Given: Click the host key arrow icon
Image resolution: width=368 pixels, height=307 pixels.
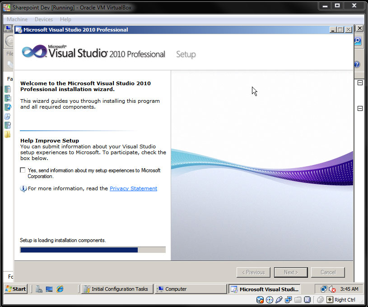Looking at the screenshot, I should click(330, 300).
